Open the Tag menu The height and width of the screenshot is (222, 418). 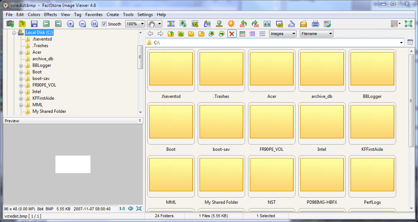[x=78, y=15]
